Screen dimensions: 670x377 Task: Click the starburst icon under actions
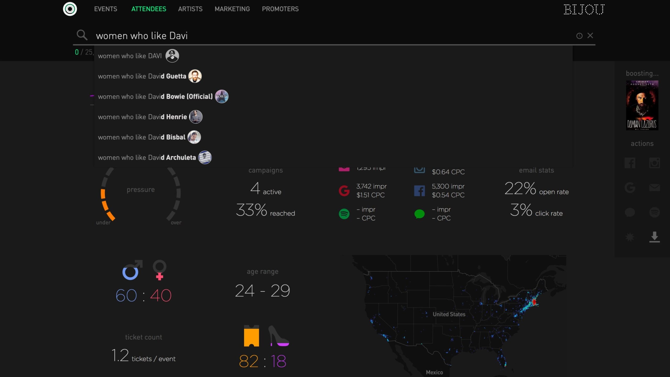630,237
